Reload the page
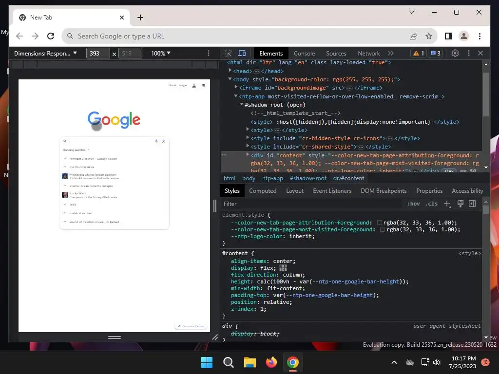Screen dimensions: 499x374 pos(51,36)
